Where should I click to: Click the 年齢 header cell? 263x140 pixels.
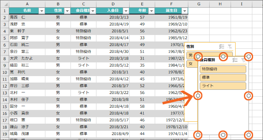(x=142, y=11)
